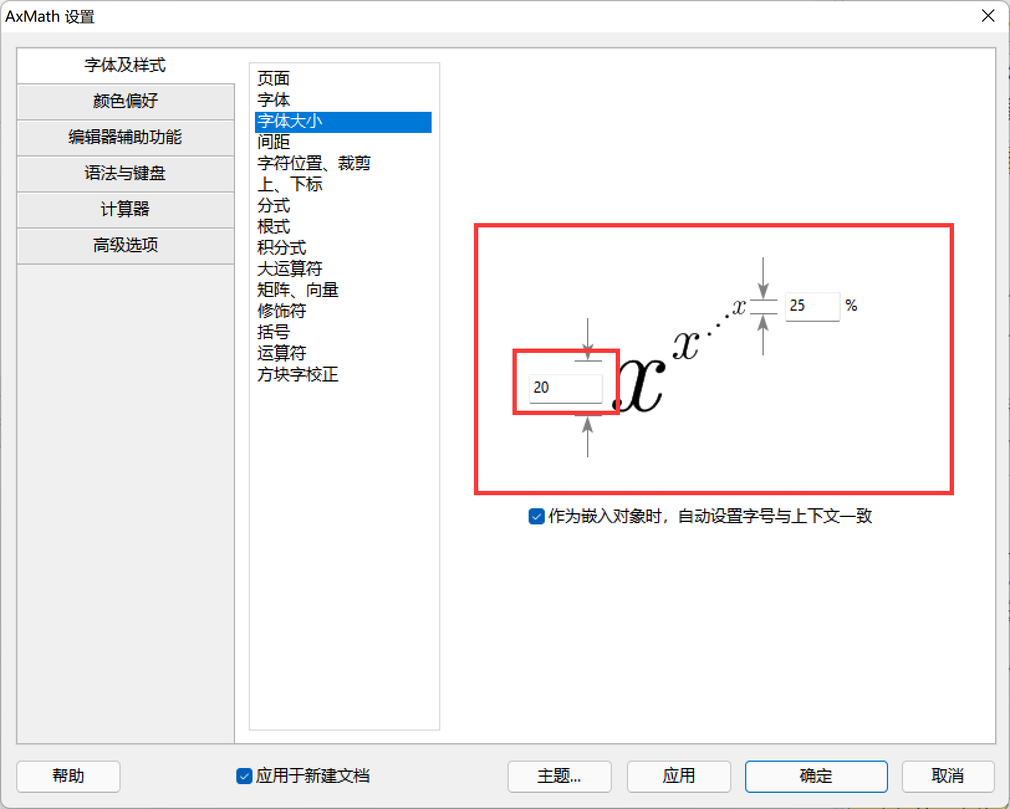The width and height of the screenshot is (1010, 809).
Task: Select 方块字校正 at the list bottom
Action: [297, 375]
